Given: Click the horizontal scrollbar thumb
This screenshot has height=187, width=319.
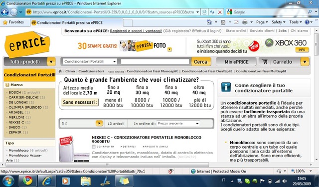Looking at the screenshot, I should pos(107,165).
